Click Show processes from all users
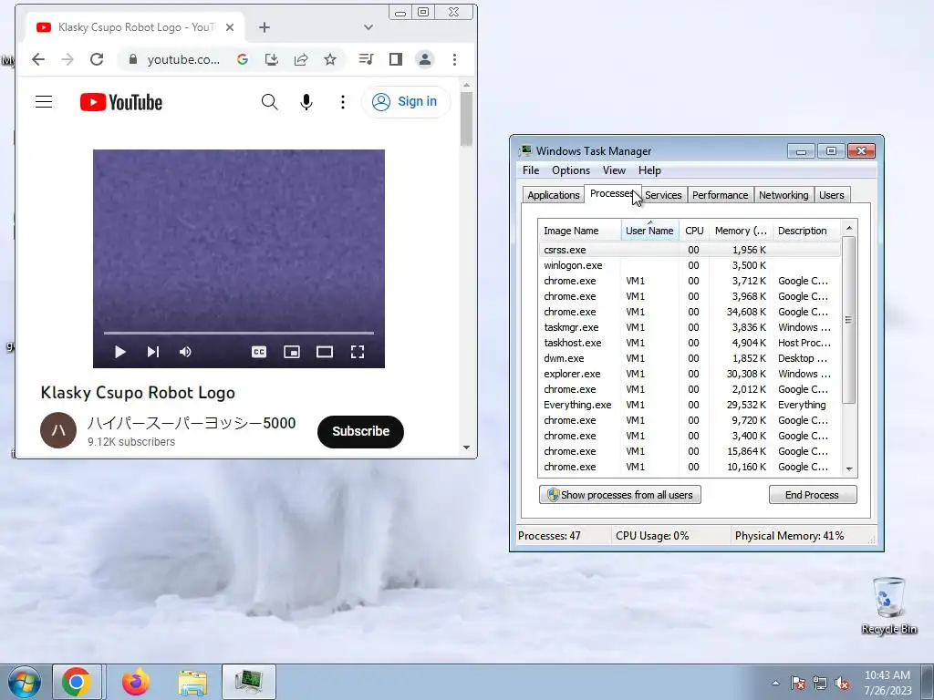934x700 pixels. pyautogui.click(x=620, y=495)
